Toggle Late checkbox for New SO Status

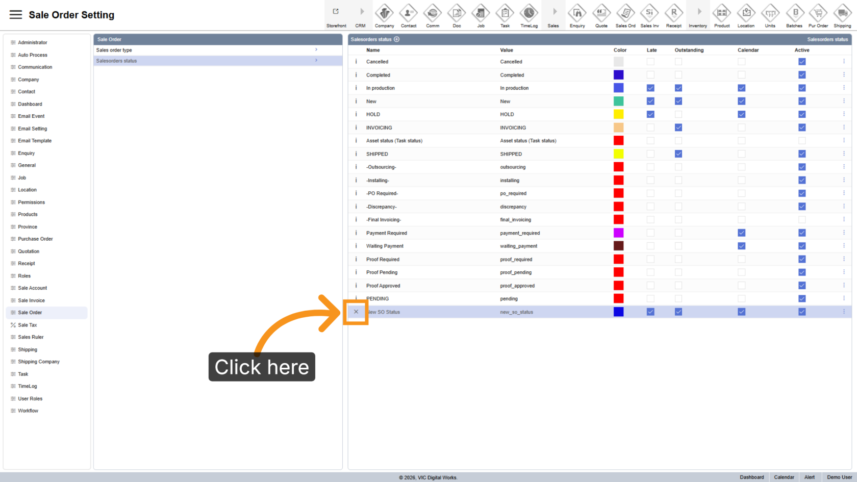[x=650, y=312]
